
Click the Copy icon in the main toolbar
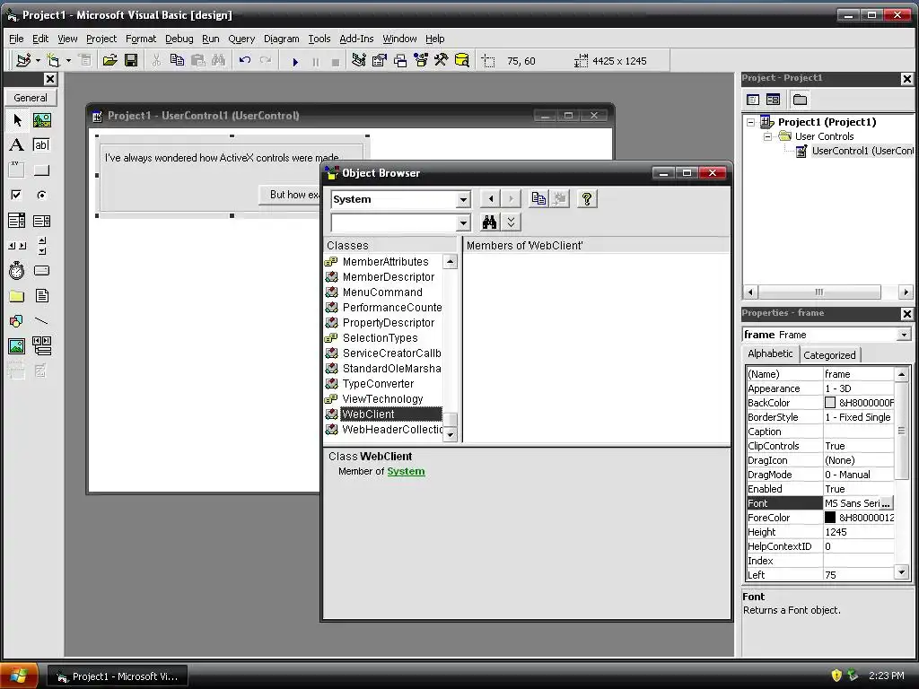click(x=177, y=60)
